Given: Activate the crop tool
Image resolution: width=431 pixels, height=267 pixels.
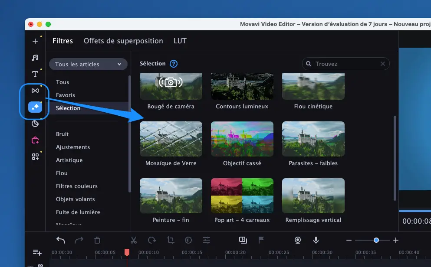Looking at the screenshot, I should 170,240.
